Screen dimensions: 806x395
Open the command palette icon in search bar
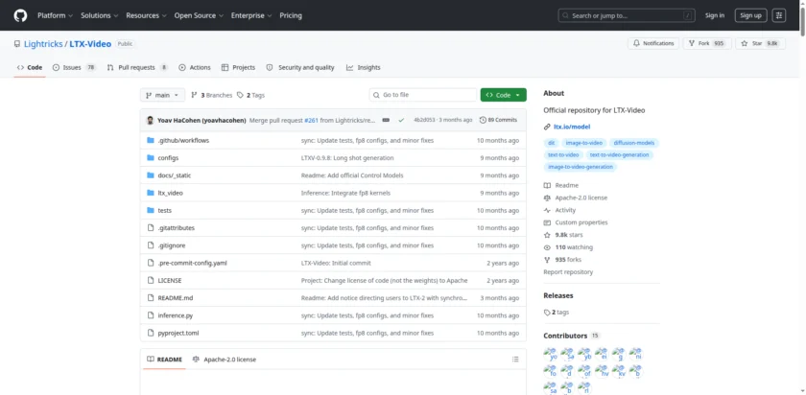tap(685, 15)
